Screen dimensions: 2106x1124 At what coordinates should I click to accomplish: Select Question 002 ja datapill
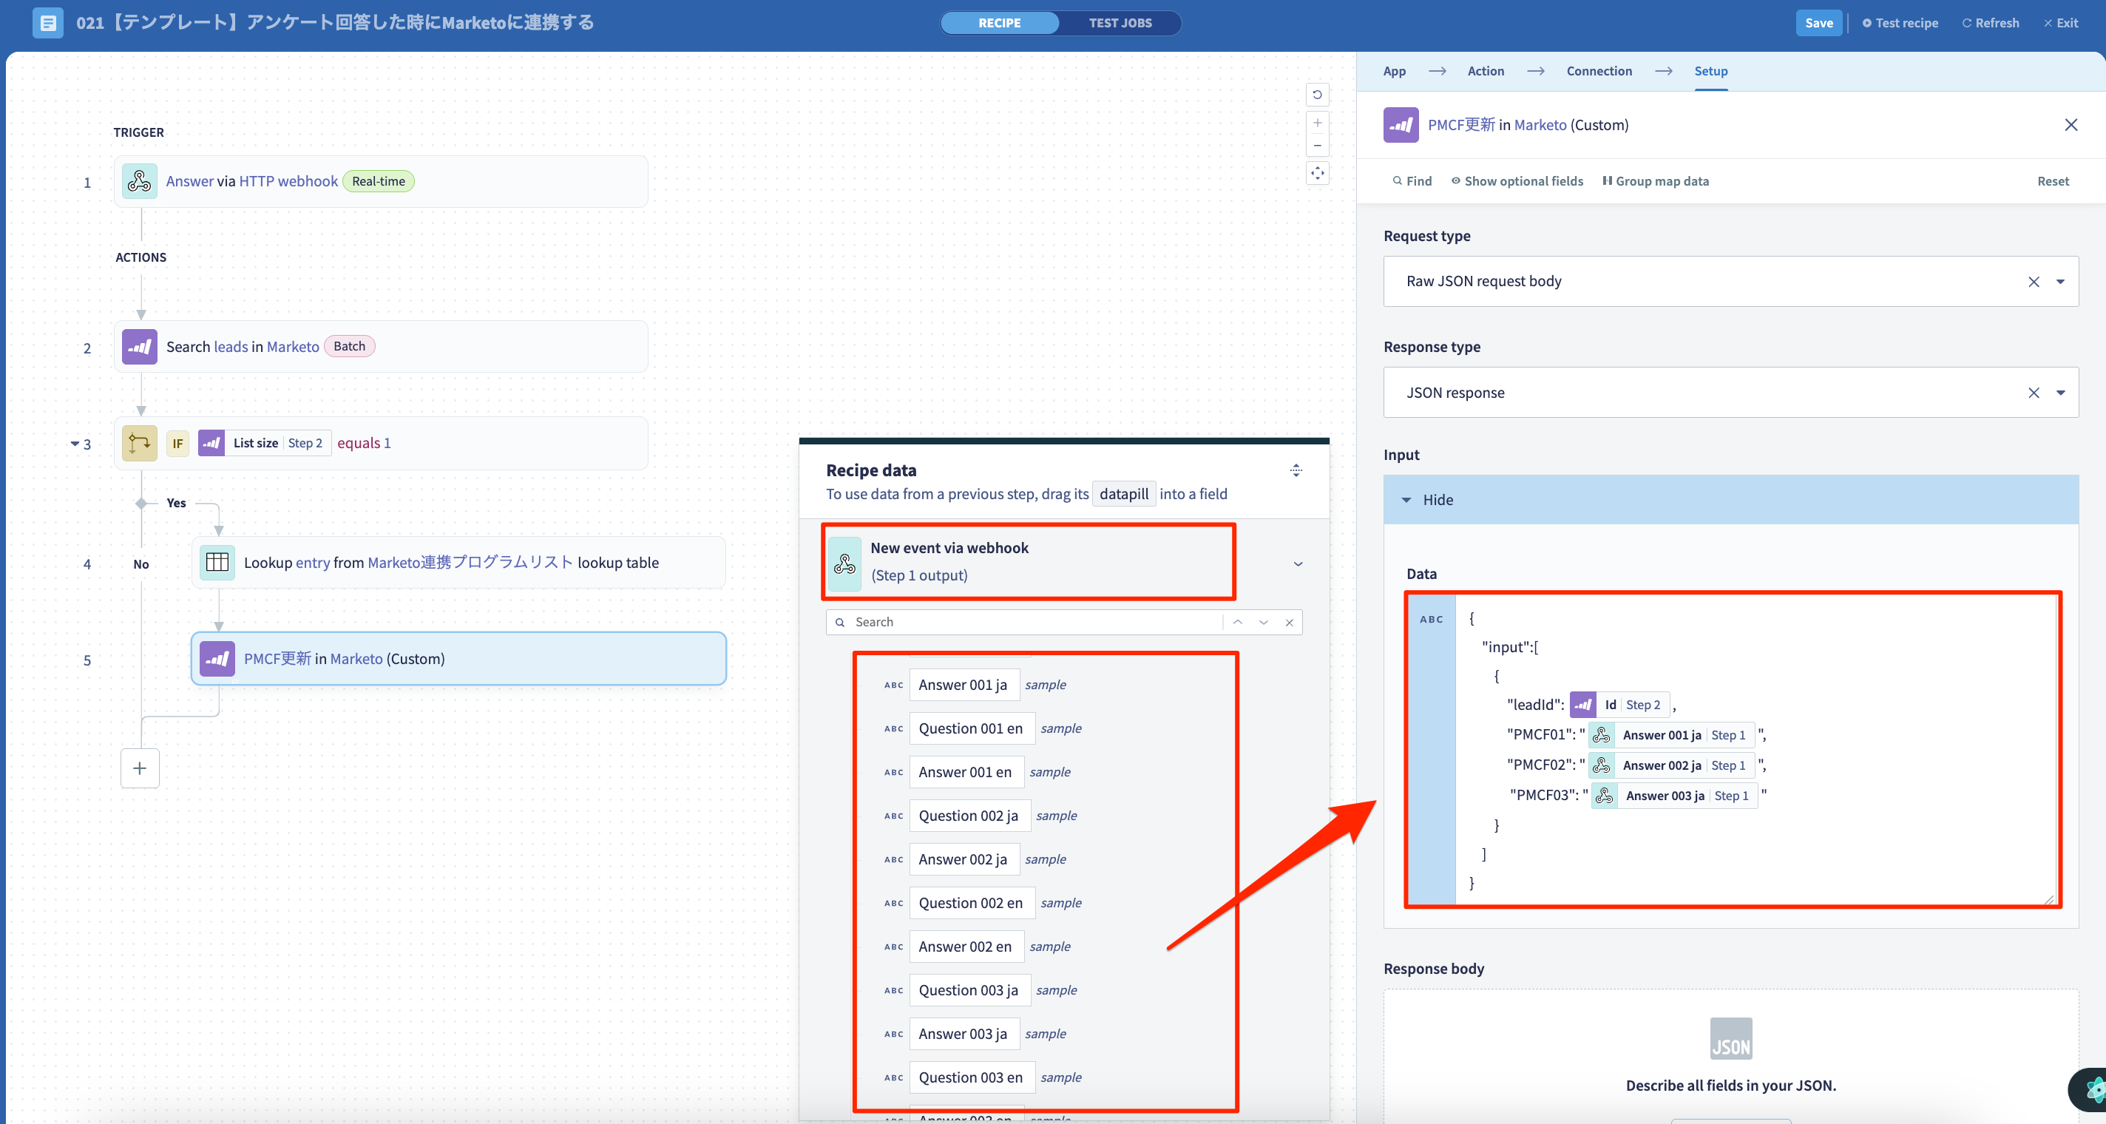click(969, 816)
